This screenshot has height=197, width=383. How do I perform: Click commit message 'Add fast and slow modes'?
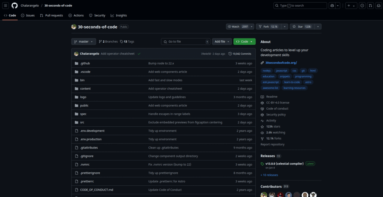click(165, 80)
